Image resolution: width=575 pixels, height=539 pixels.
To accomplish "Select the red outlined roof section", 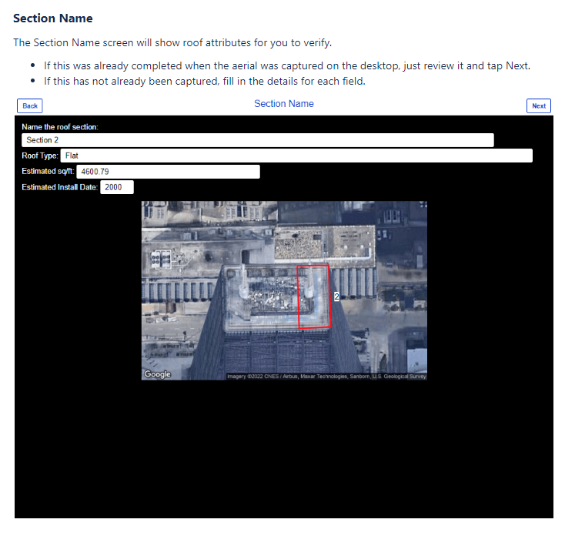I will (314, 296).
